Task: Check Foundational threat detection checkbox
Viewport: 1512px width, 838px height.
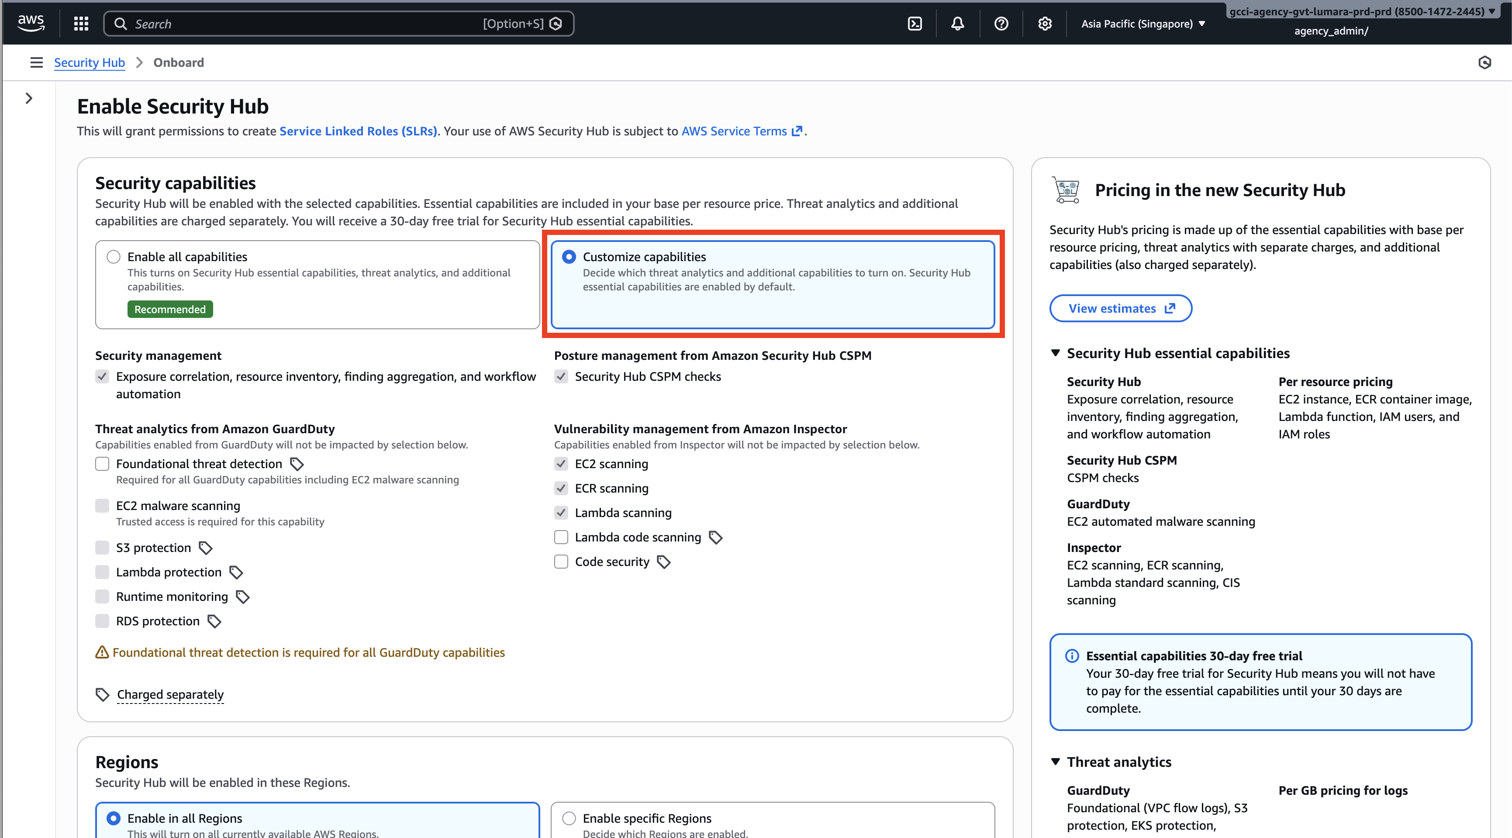Action: [x=102, y=464]
